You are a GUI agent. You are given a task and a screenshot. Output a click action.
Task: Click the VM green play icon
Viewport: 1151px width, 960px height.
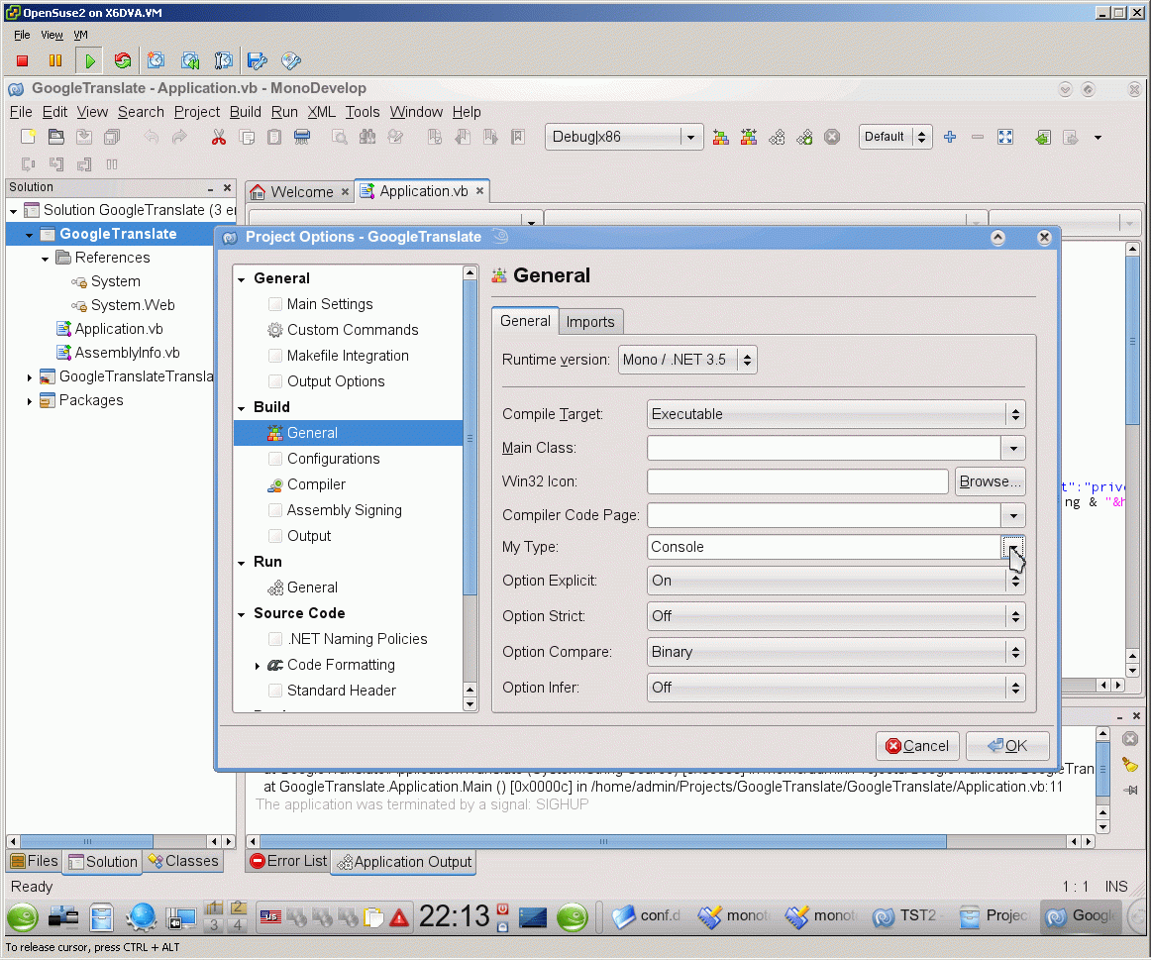[89, 60]
